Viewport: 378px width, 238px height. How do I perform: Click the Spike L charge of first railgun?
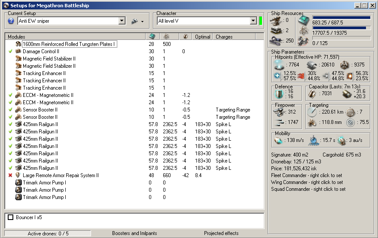[x=223, y=124]
